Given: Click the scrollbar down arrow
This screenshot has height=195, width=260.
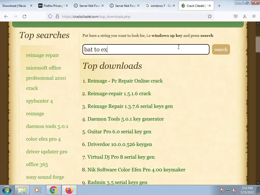Looking at the screenshot, I should point(258,183).
